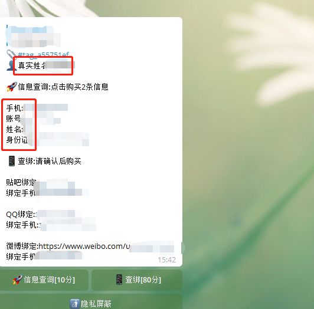Click the rocket icon inside 信息查询[10分] button
This screenshot has width=314, height=309.
18,280
